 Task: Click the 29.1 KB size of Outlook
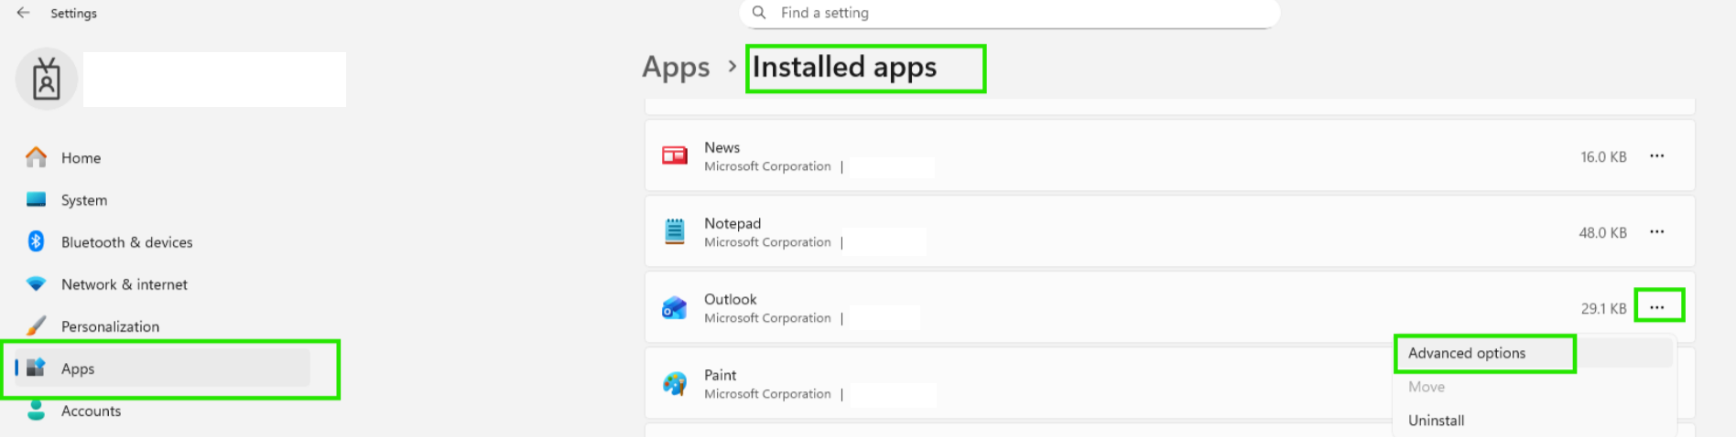click(x=1603, y=309)
